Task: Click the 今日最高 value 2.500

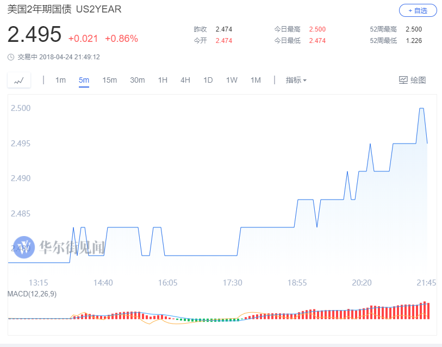Action: click(x=318, y=29)
